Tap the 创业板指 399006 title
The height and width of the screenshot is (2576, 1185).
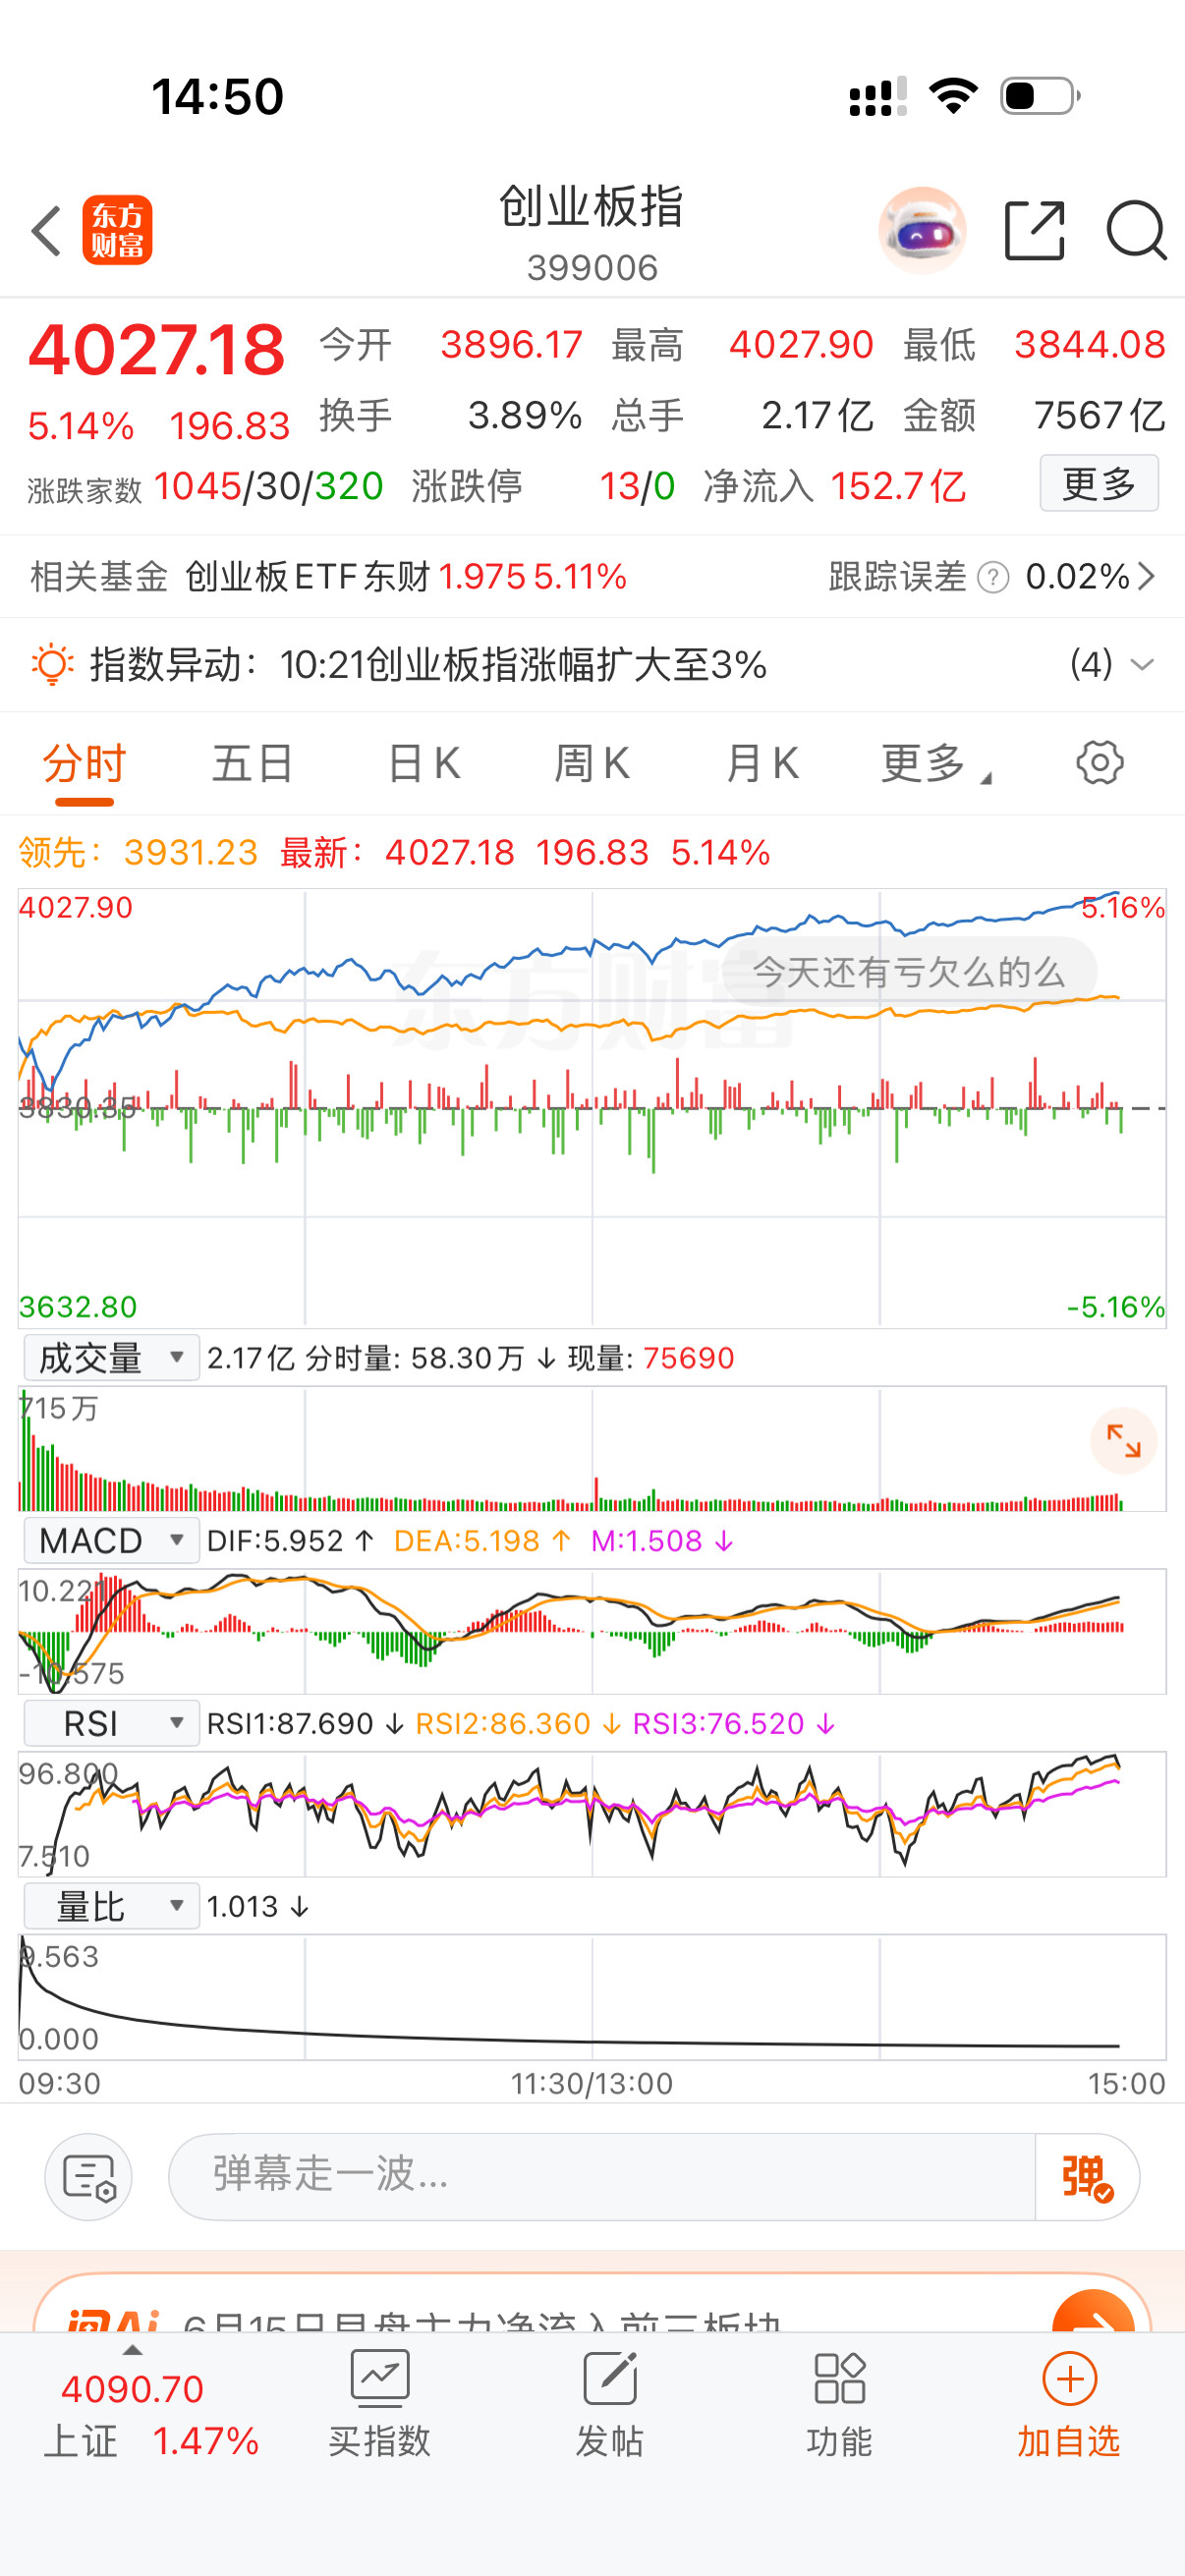point(592,232)
